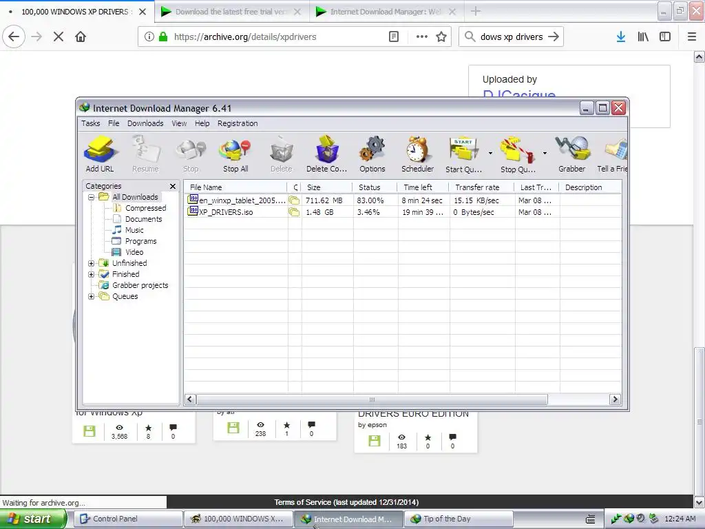Open the Tasks menu
The image size is (705, 529).
pos(90,123)
